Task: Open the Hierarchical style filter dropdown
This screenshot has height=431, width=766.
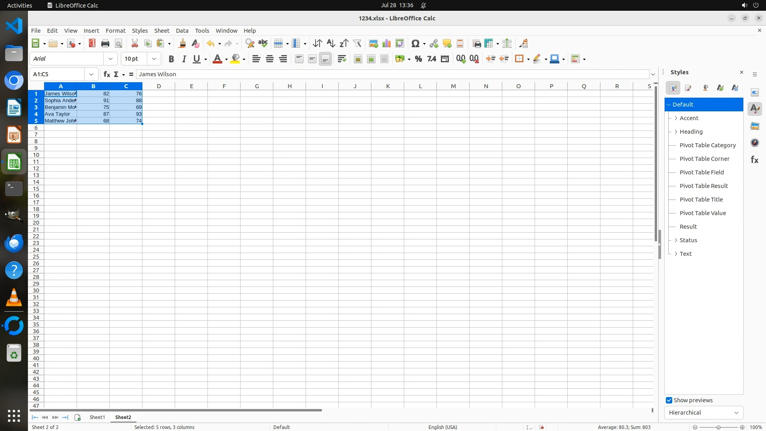Action: pos(703,413)
